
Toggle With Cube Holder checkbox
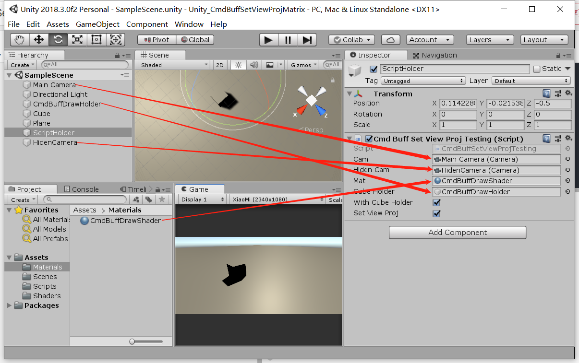pyautogui.click(x=436, y=202)
